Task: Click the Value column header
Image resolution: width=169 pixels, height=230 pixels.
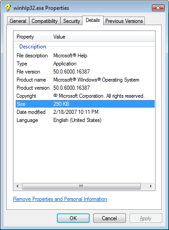Action: tap(103, 37)
